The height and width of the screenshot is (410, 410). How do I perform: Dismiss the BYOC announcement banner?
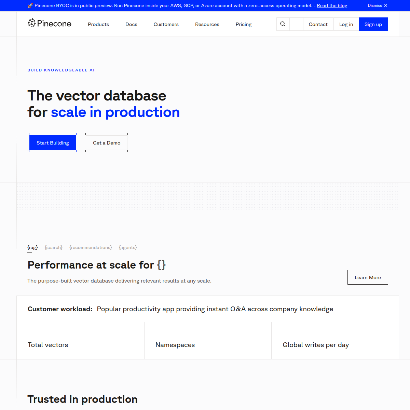[x=378, y=5]
